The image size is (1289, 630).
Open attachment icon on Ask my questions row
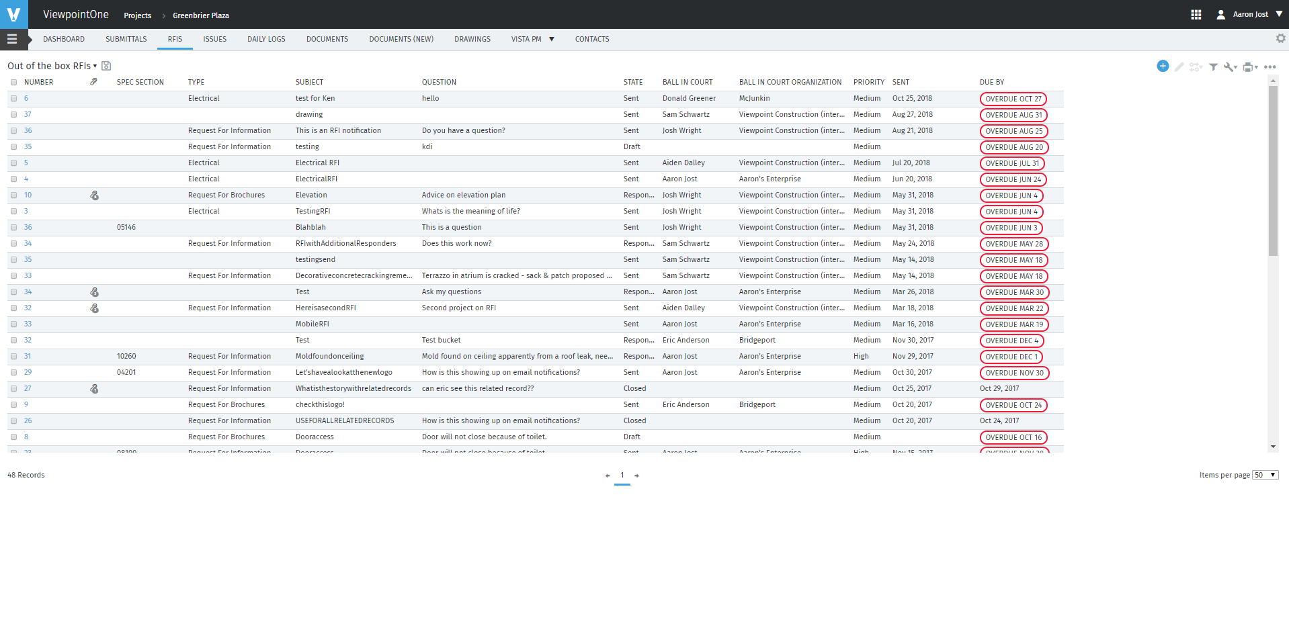coord(94,292)
